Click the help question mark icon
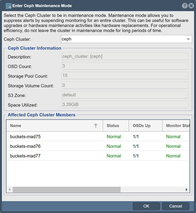The height and width of the screenshot is (213, 196). pos(185,6)
